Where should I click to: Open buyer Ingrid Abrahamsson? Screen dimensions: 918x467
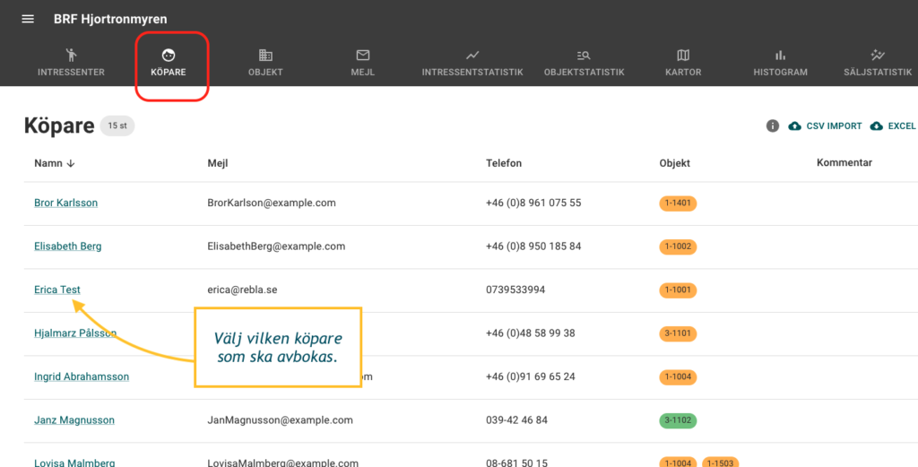pyautogui.click(x=82, y=376)
